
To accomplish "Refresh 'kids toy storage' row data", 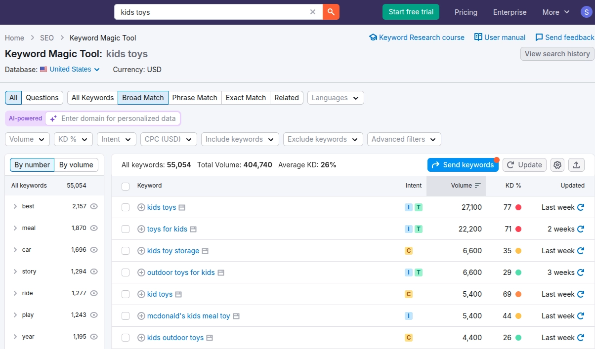I will click(x=581, y=251).
